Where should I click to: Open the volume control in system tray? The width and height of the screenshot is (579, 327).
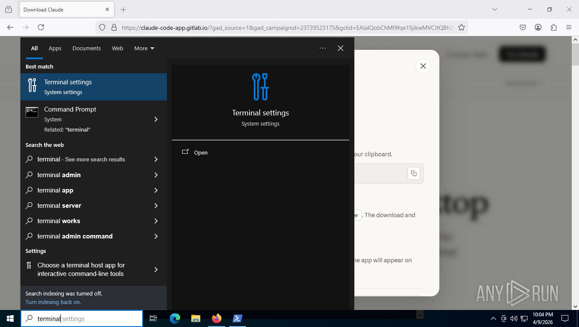pos(514,318)
